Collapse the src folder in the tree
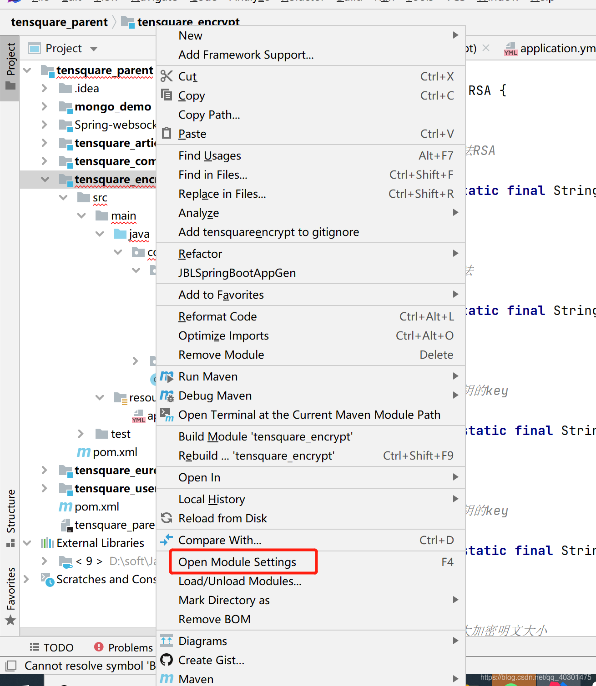This screenshot has width=596, height=686. point(63,197)
